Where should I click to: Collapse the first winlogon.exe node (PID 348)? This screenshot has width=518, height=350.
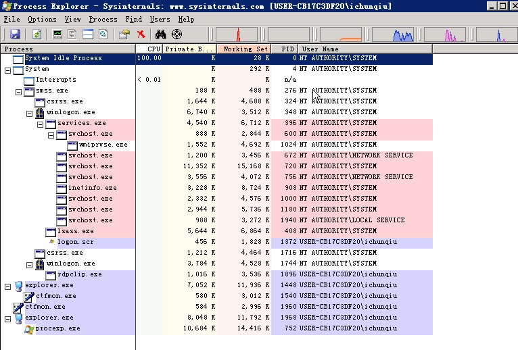coord(29,114)
